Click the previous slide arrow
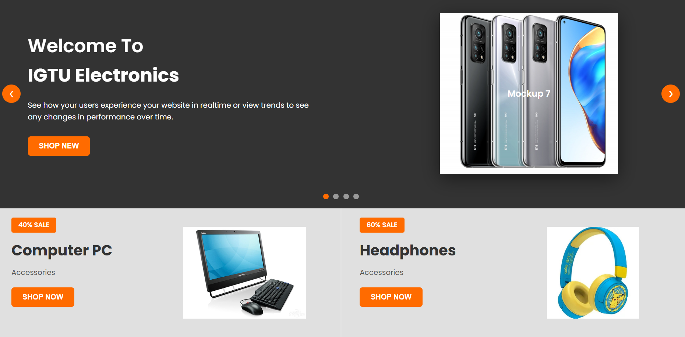685x337 pixels. tap(11, 94)
